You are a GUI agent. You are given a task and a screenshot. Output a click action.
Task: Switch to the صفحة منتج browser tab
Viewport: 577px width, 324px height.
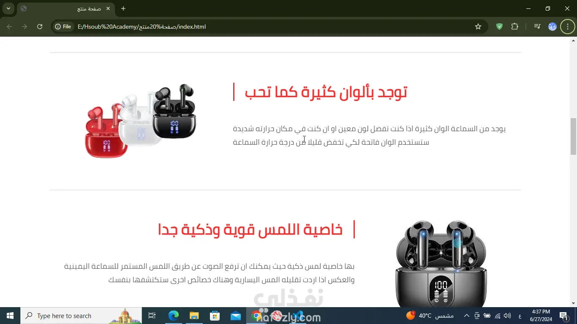click(x=65, y=8)
